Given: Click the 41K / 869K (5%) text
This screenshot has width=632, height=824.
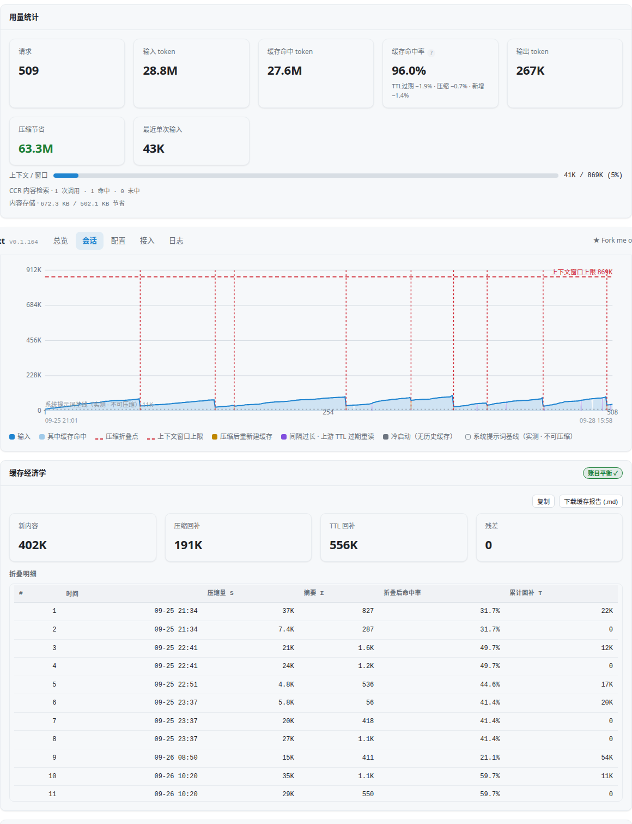Looking at the screenshot, I should click(593, 175).
